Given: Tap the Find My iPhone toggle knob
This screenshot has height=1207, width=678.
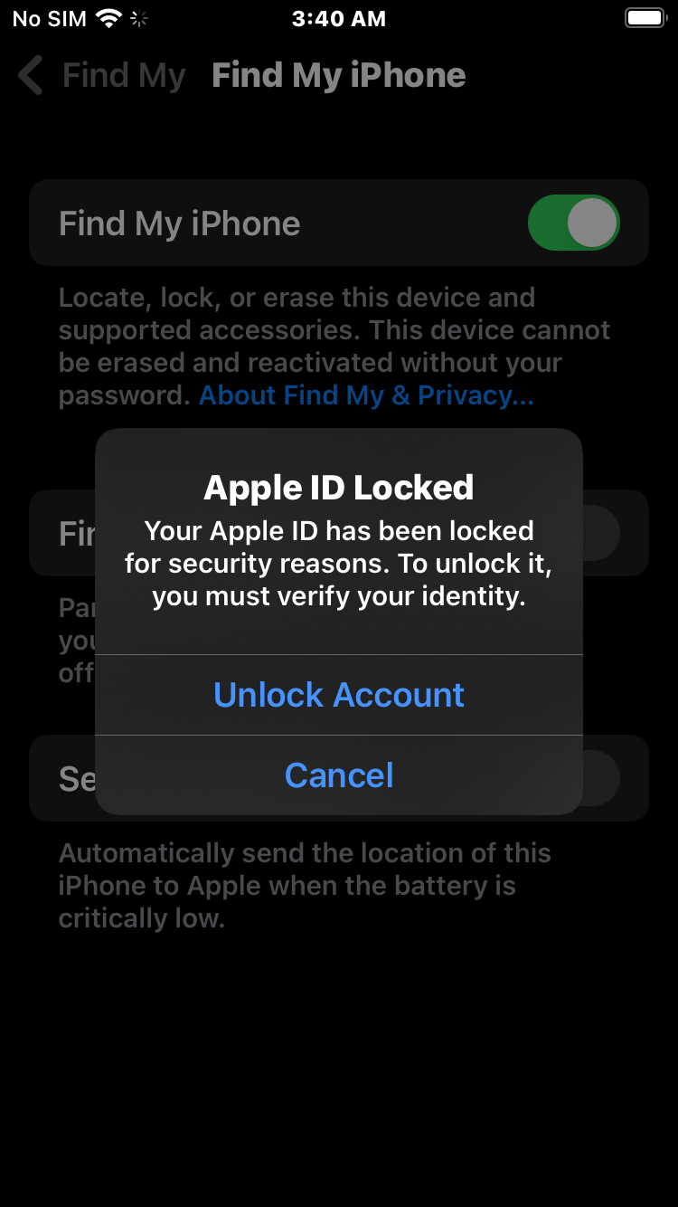Looking at the screenshot, I should (x=593, y=223).
